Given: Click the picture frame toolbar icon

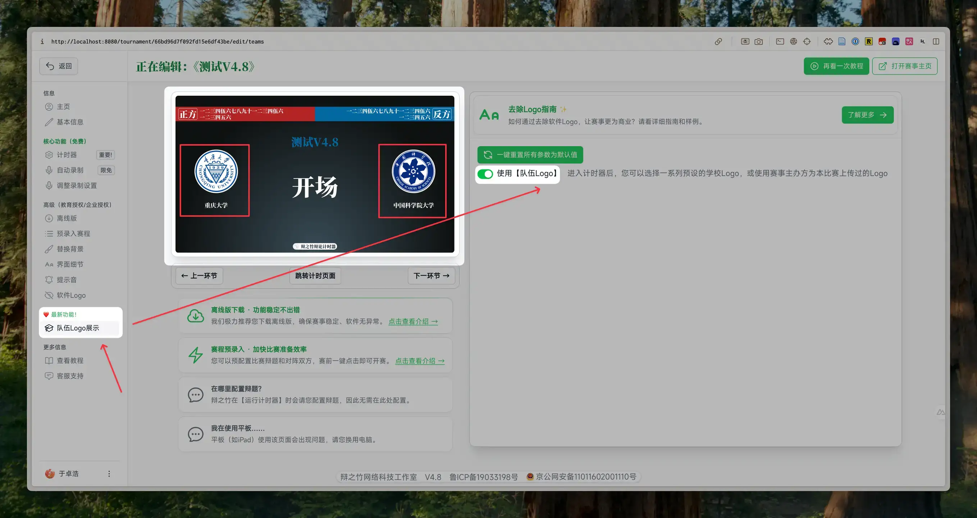Looking at the screenshot, I should tap(745, 42).
